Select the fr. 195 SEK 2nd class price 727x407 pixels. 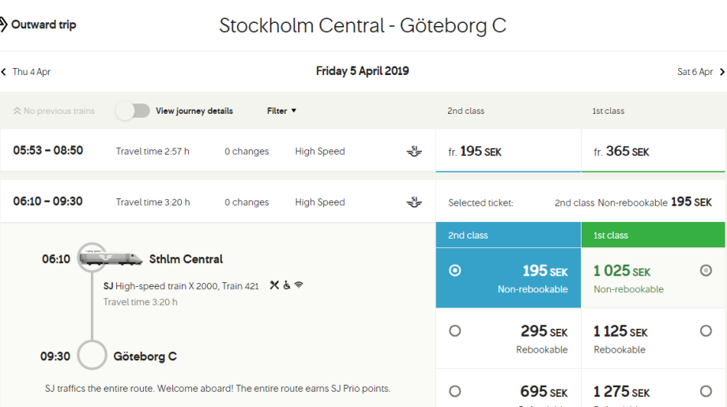pos(508,151)
